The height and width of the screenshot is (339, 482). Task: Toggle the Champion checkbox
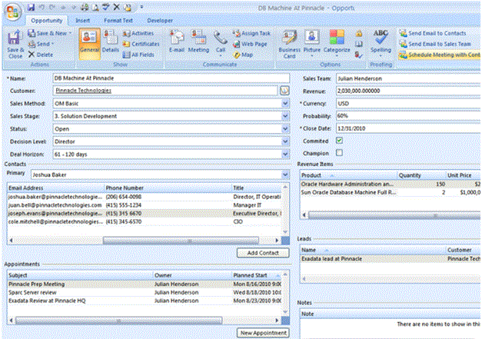339,153
